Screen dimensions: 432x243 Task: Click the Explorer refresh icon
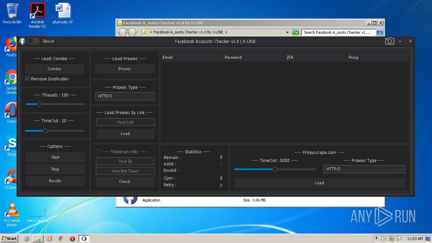click(296, 32)
